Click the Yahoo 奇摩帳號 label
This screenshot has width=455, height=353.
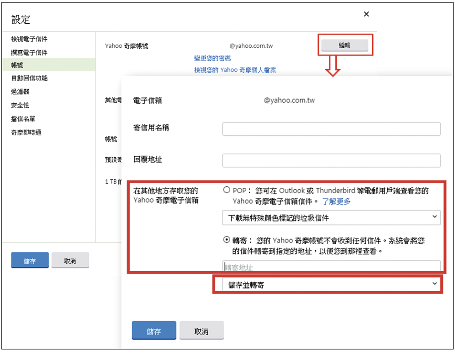coord(126,46)
